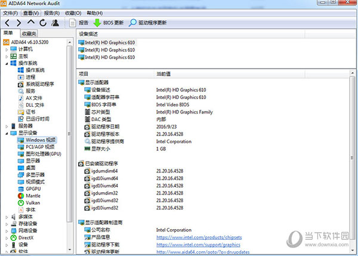Select 桌面 in the tree
This screenshot has height=256, width=358.
[27, 168]
